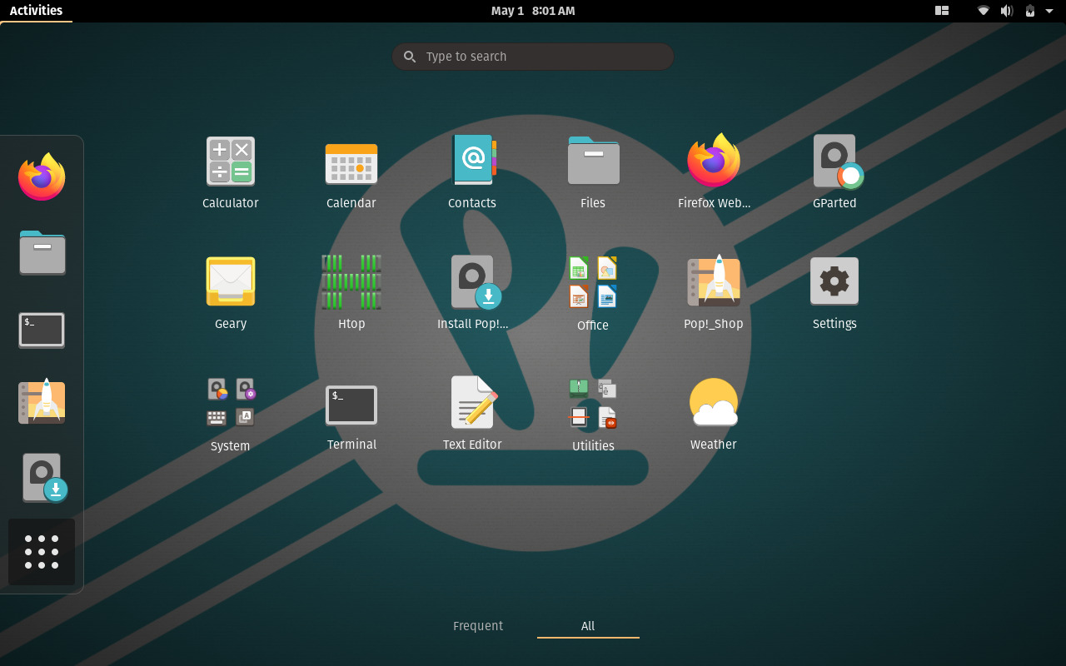Open Geary email client
The width and height of the screenshot is (1066, 666).
coord(230,281)
